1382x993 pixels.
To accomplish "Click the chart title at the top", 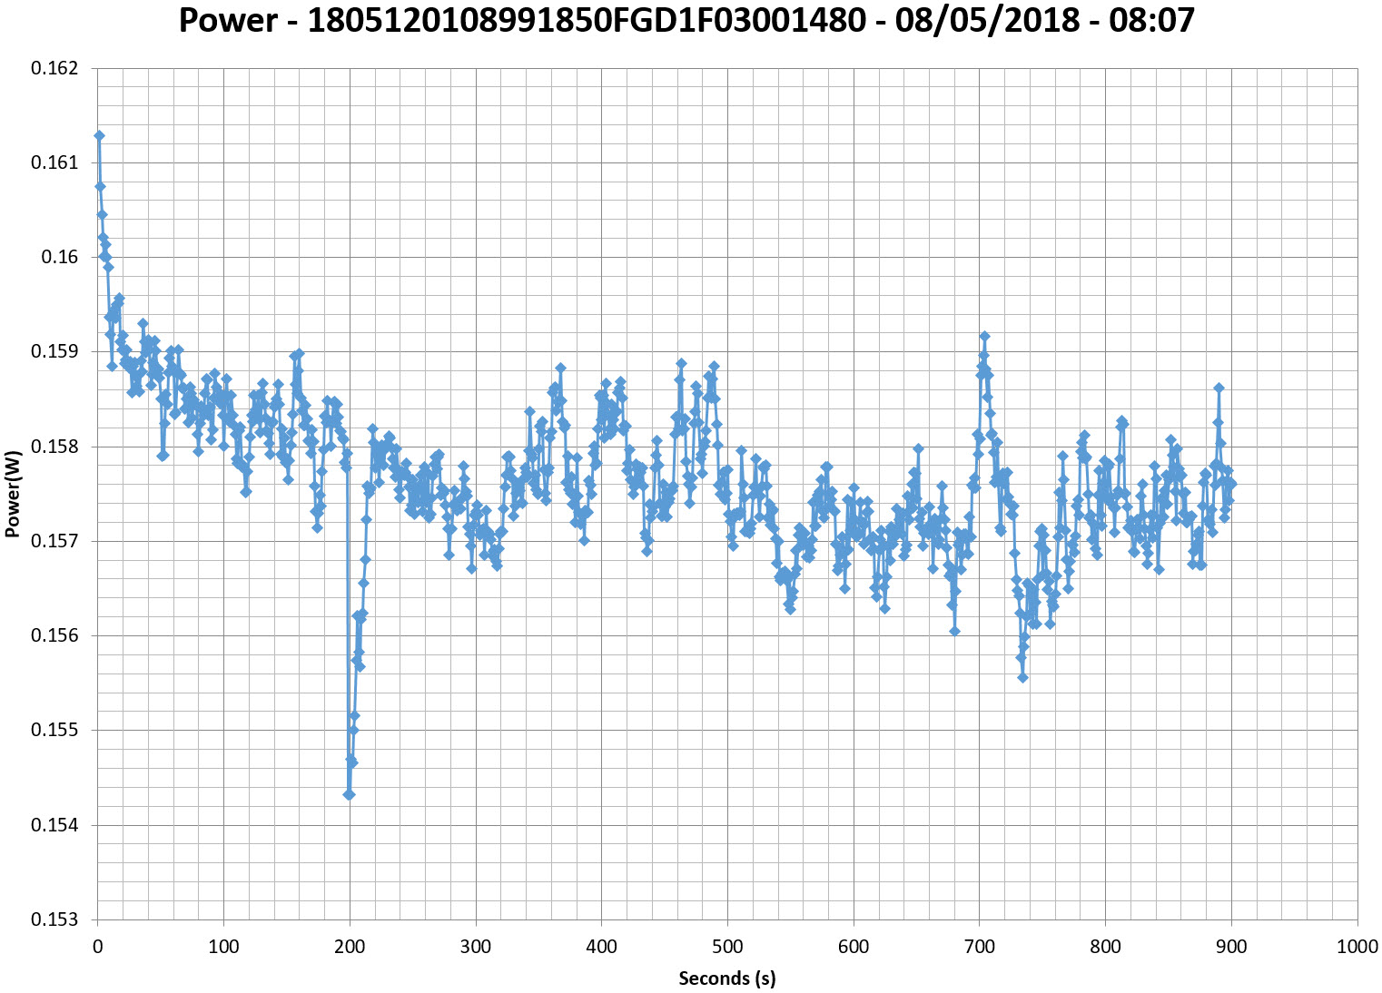I will click(686, 20).
